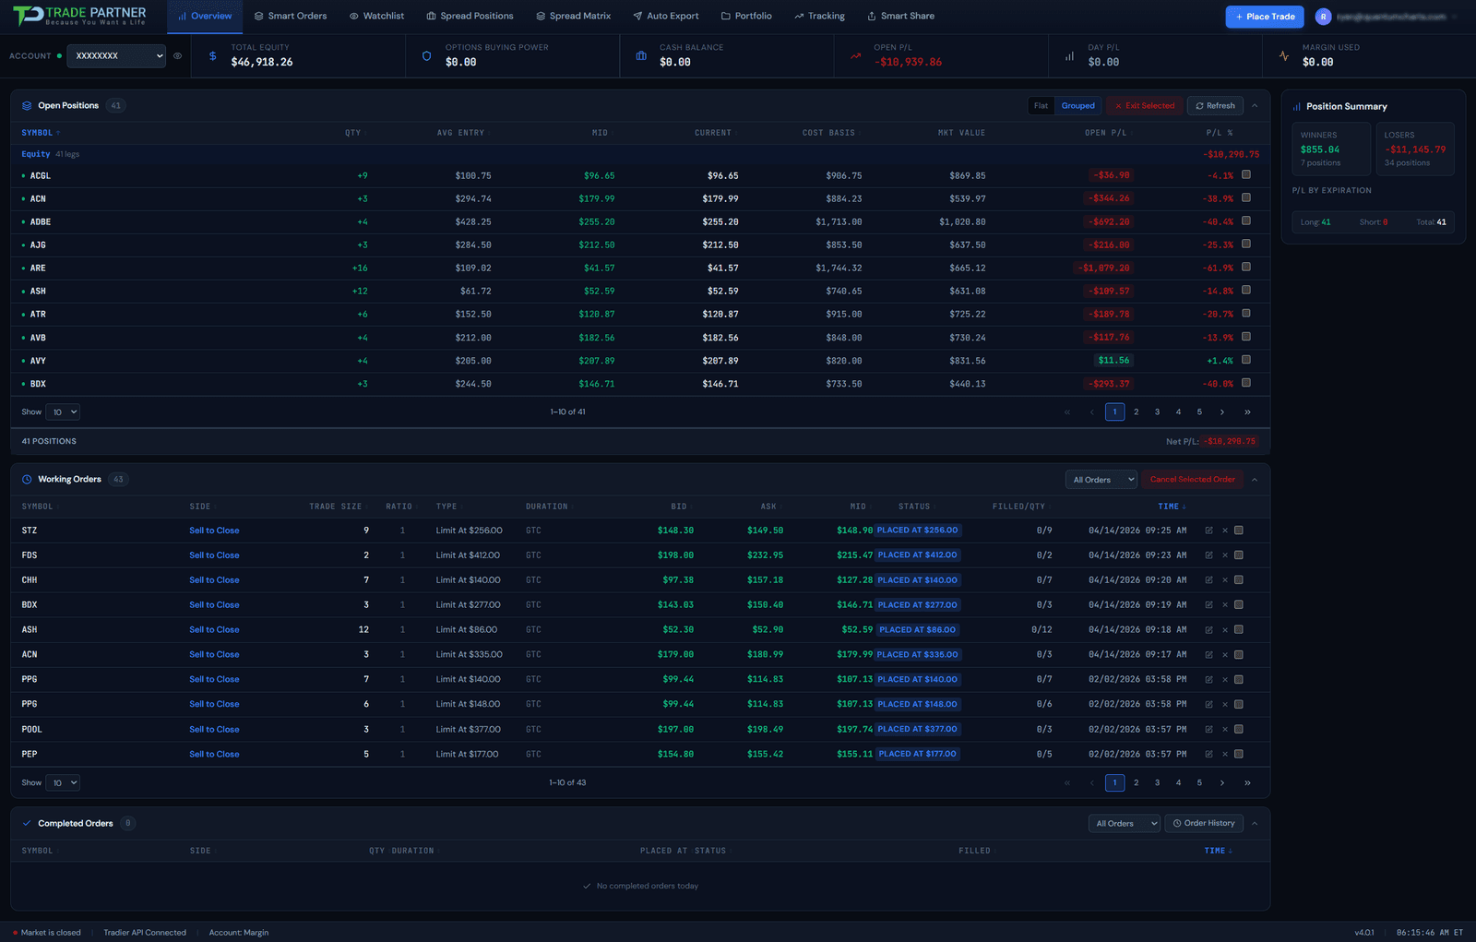Open the Smart Orders tab
Image resolution: width=1476 pixels, height=942 pixels.
coord(291,17)
